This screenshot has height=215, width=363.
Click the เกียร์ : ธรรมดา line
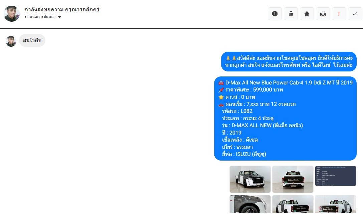pos(237,147)
